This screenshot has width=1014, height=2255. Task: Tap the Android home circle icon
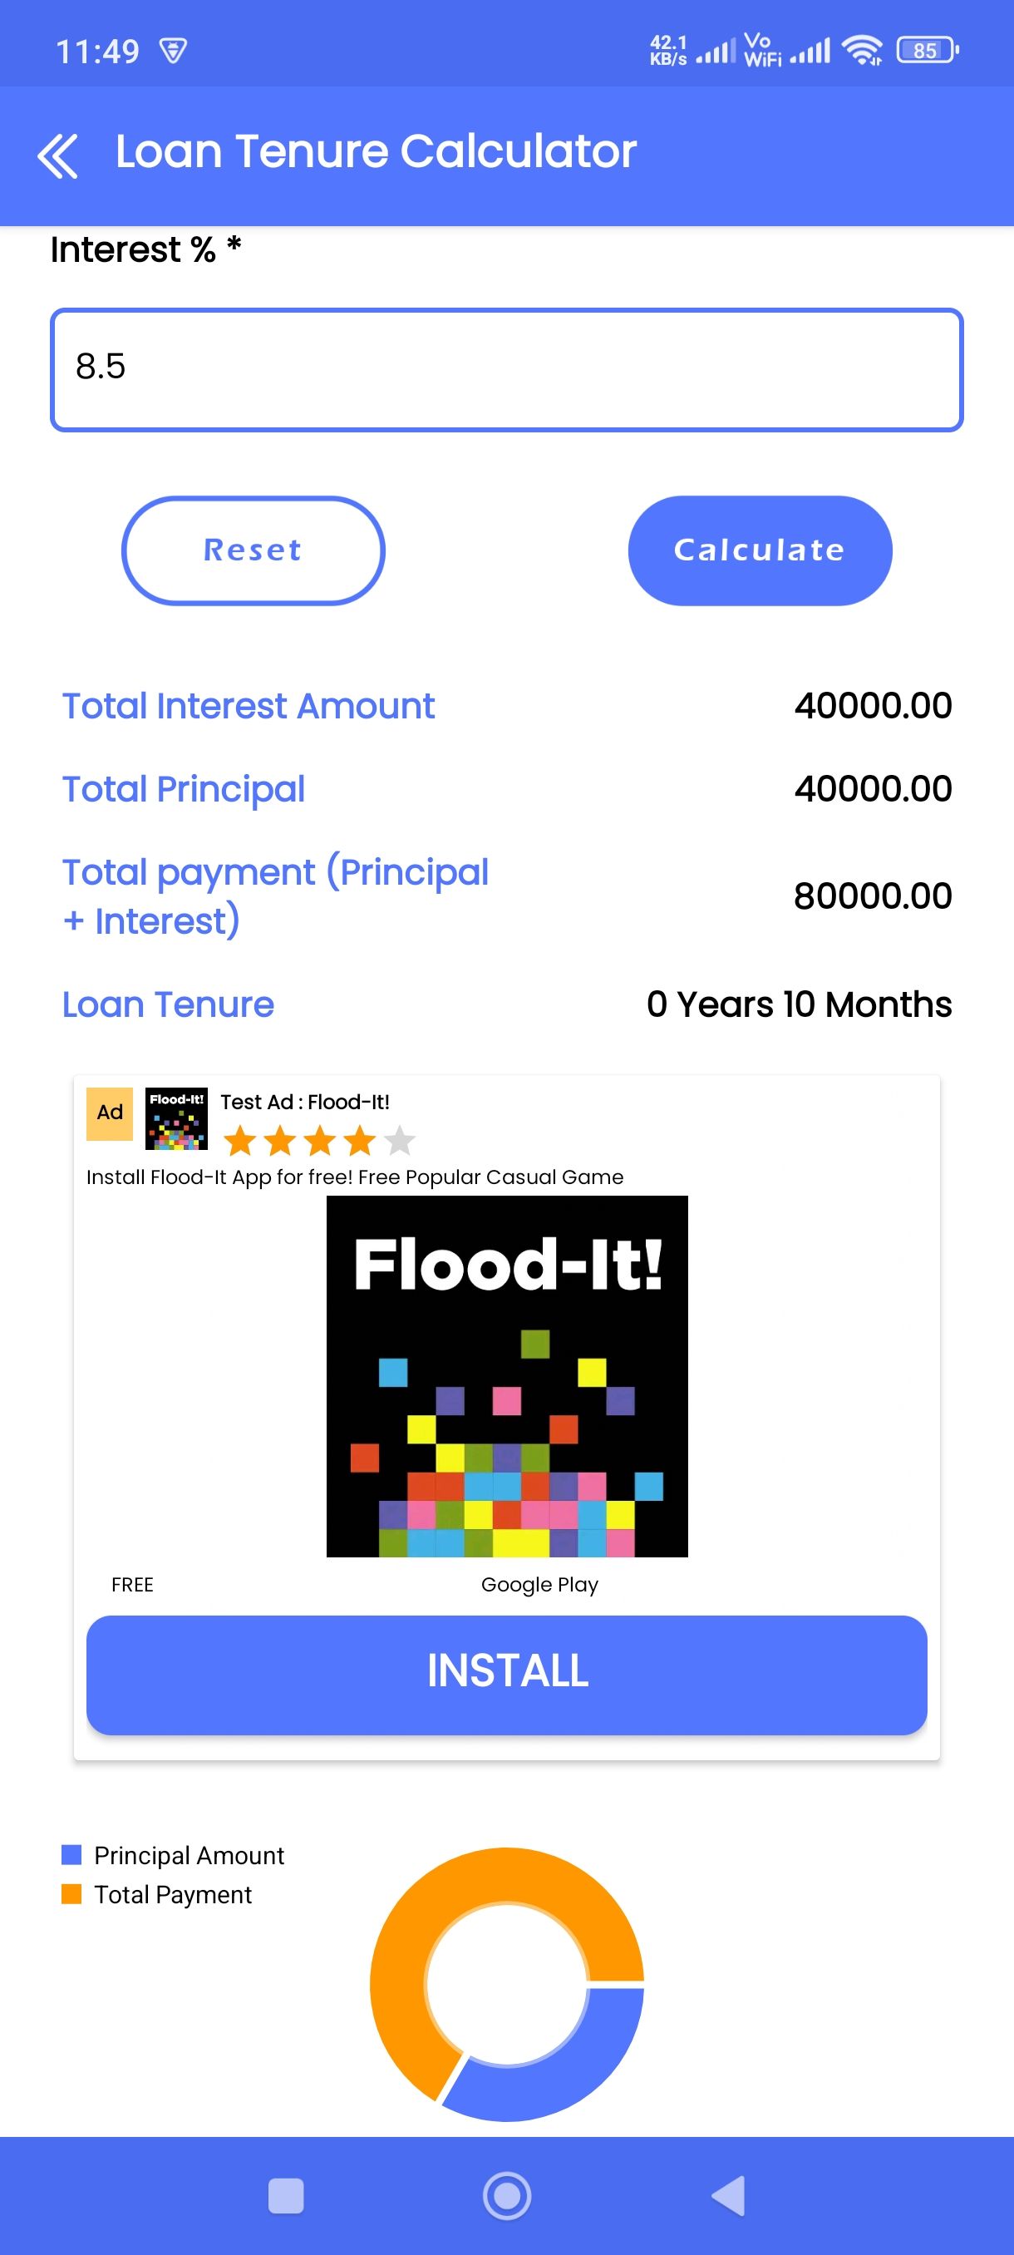pyautogui.click(x=506, y=2195)
